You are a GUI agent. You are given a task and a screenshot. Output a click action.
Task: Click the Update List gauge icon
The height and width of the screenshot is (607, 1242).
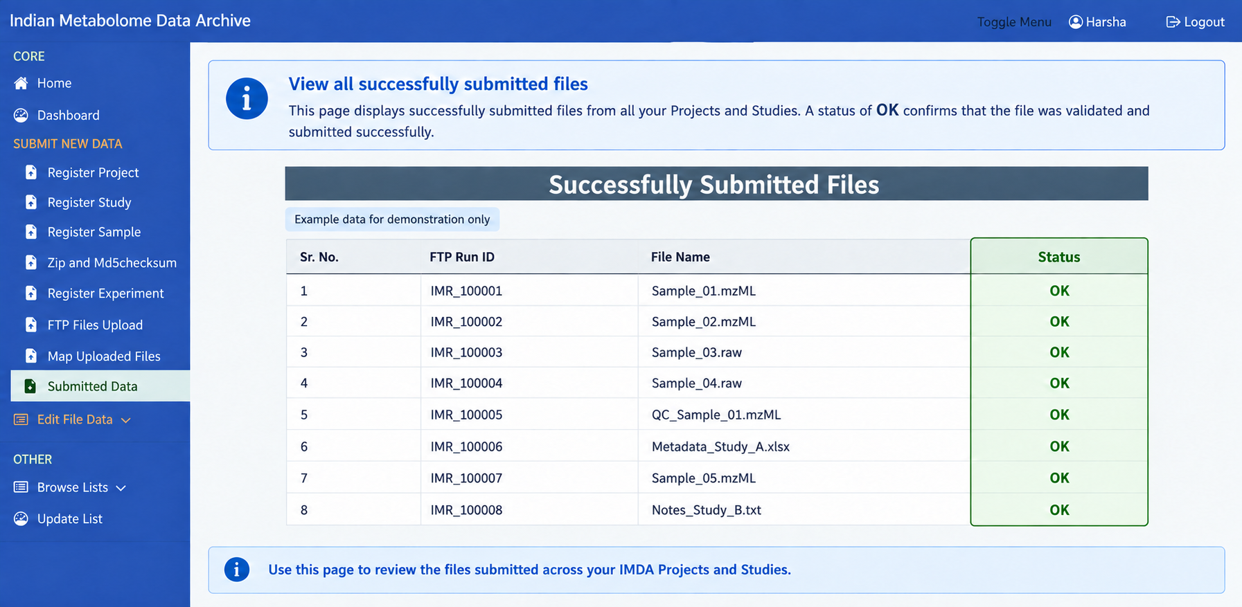(x=21, y=518)
